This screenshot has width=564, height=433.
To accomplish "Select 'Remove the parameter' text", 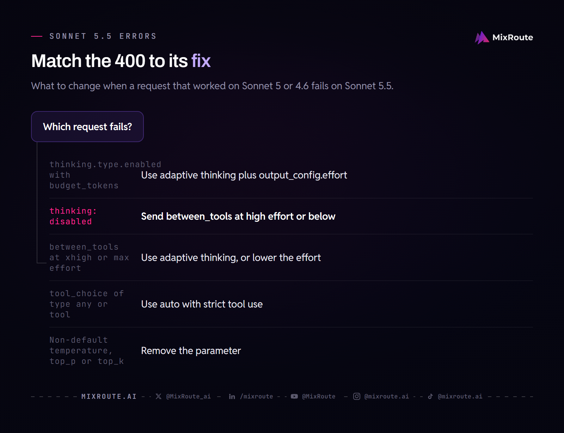I will pos(191,350).
